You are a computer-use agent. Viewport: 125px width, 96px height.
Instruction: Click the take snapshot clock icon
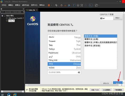click(x=61, y=5)
